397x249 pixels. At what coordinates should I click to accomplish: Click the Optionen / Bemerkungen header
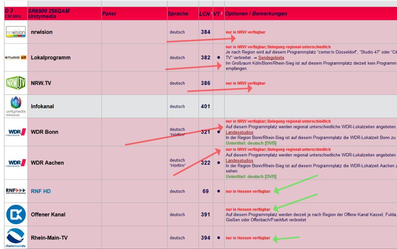point(256,14)
